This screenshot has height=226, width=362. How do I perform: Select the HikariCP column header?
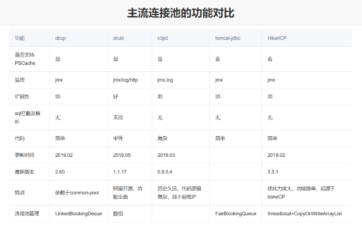(x=277, y=38)
